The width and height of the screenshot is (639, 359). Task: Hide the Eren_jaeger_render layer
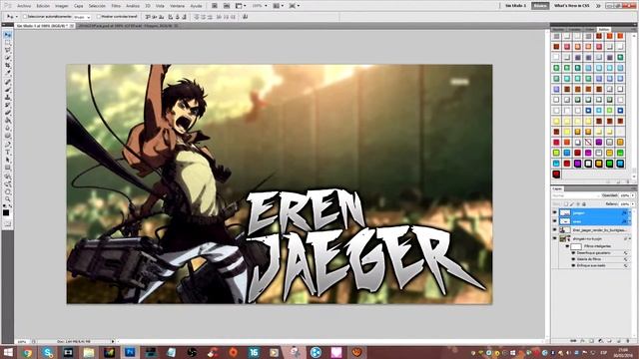(554, 230)
